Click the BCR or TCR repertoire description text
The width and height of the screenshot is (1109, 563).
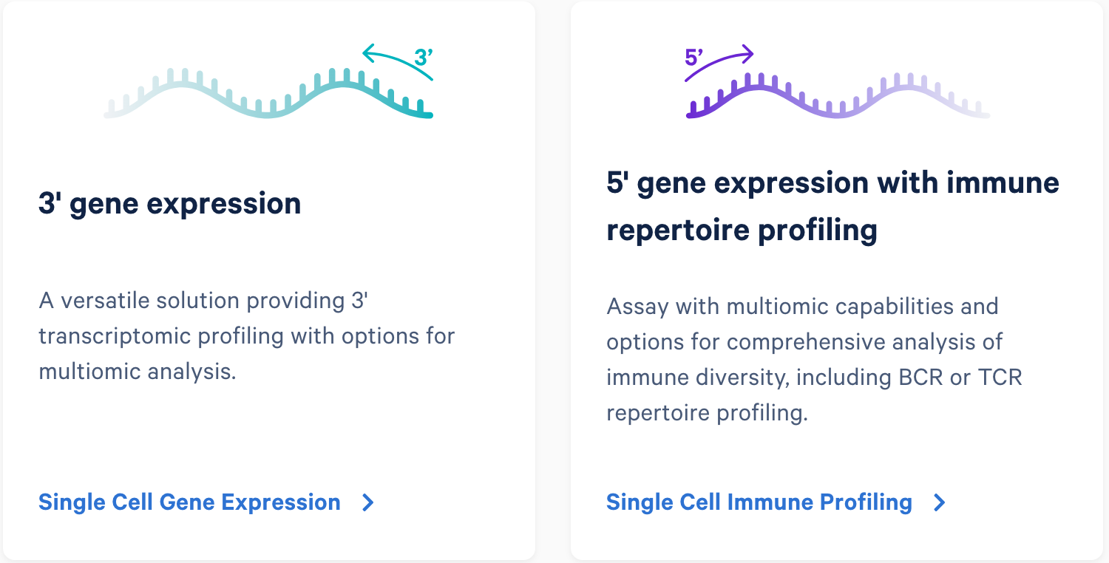[813, 359]
